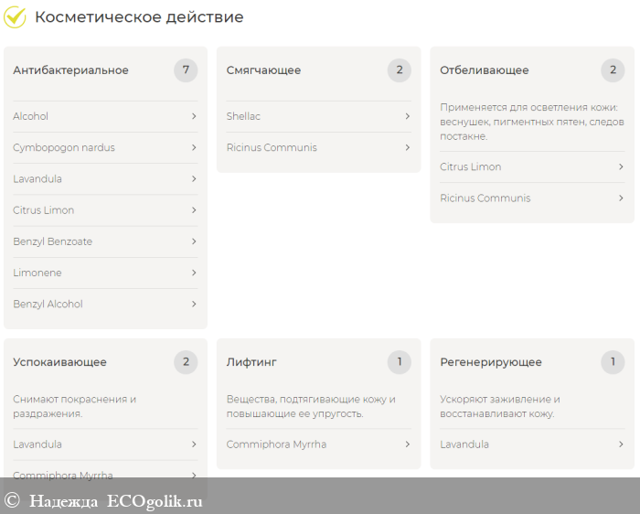Click the yellow checkmark icon beside Косметическое действие

pyautogui.click(x=15, y=16)
